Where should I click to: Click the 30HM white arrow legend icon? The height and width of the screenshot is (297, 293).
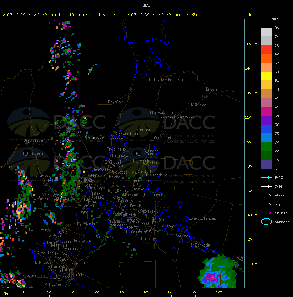click(x=266, y=187)
